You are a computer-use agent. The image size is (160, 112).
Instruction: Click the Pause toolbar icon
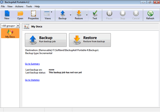coord(109,13)
